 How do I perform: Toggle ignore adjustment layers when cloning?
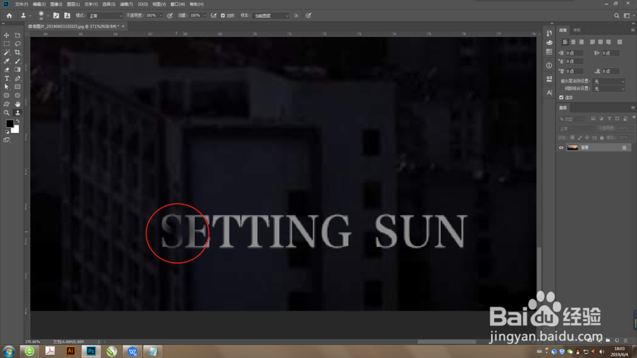point(296,15)
